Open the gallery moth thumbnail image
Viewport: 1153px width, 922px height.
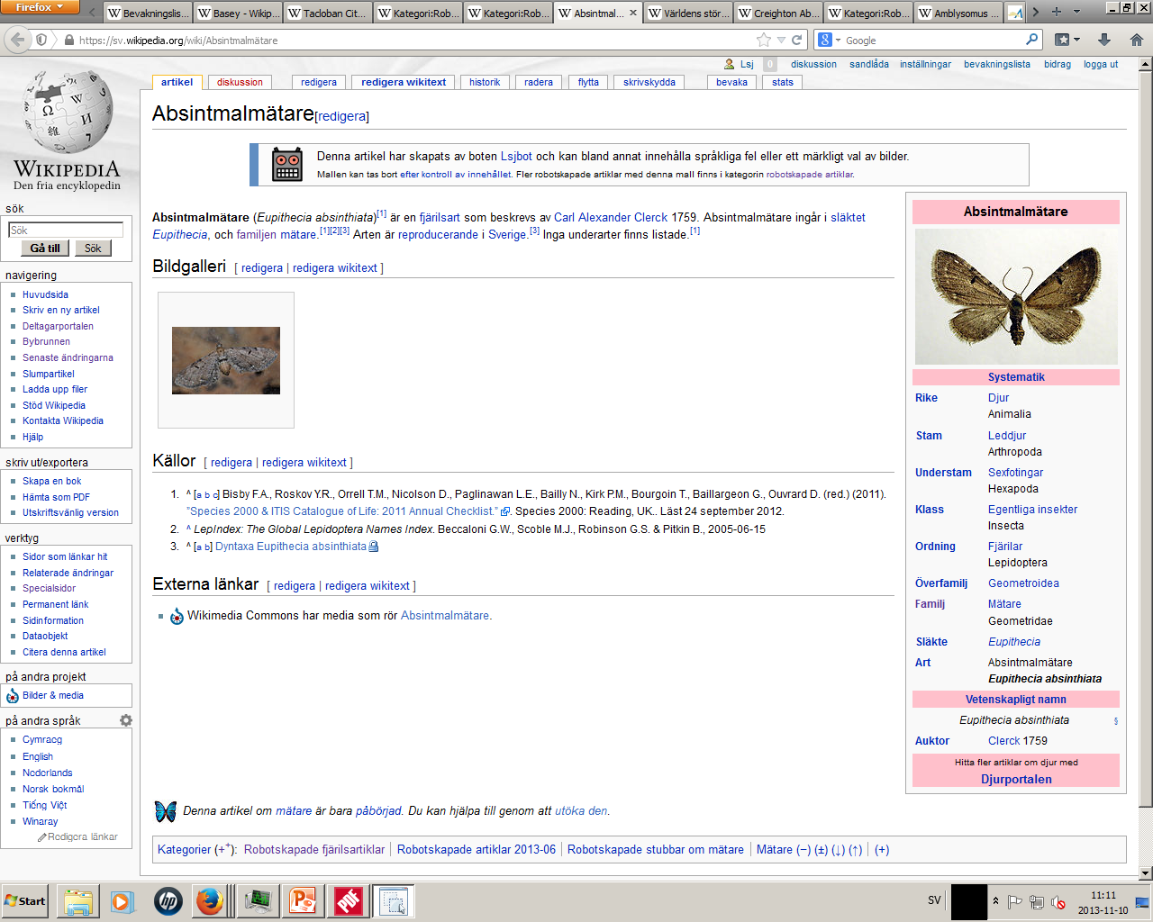226,360
